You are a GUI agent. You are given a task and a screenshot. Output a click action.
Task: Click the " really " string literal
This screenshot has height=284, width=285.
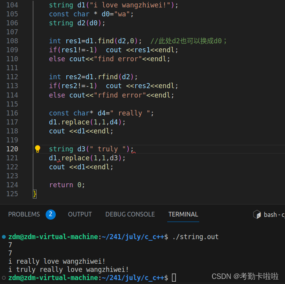tap(130, 113)
